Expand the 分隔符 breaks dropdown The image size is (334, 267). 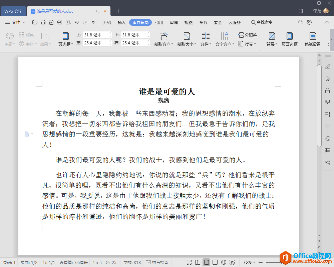259,35
